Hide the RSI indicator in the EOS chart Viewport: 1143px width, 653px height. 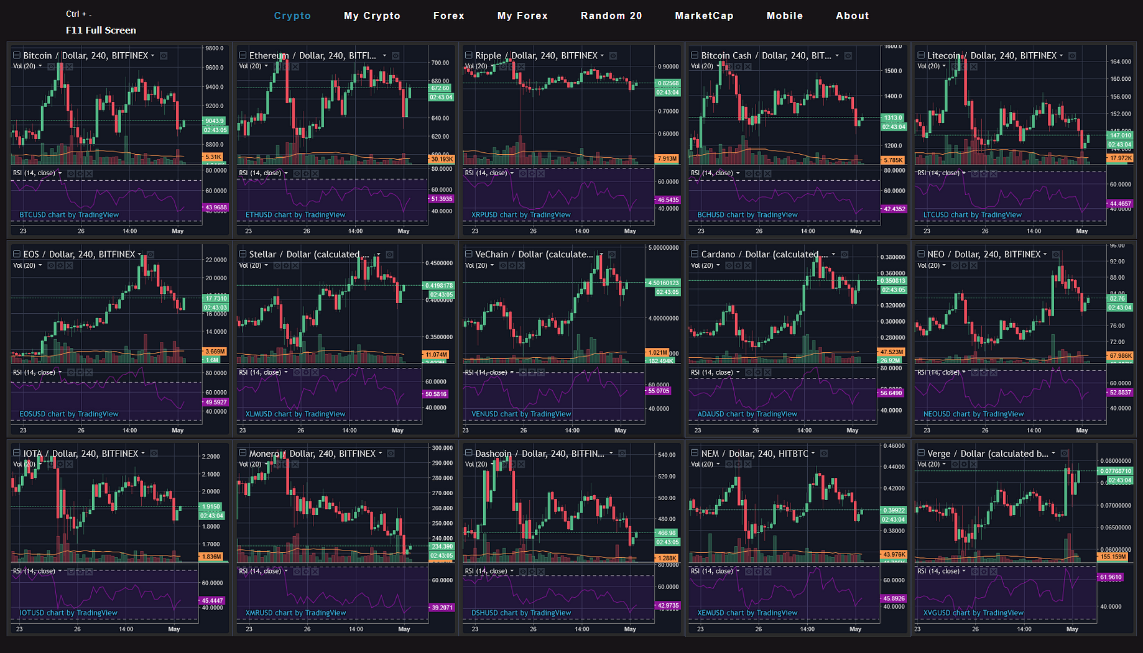tap(71, 373)
